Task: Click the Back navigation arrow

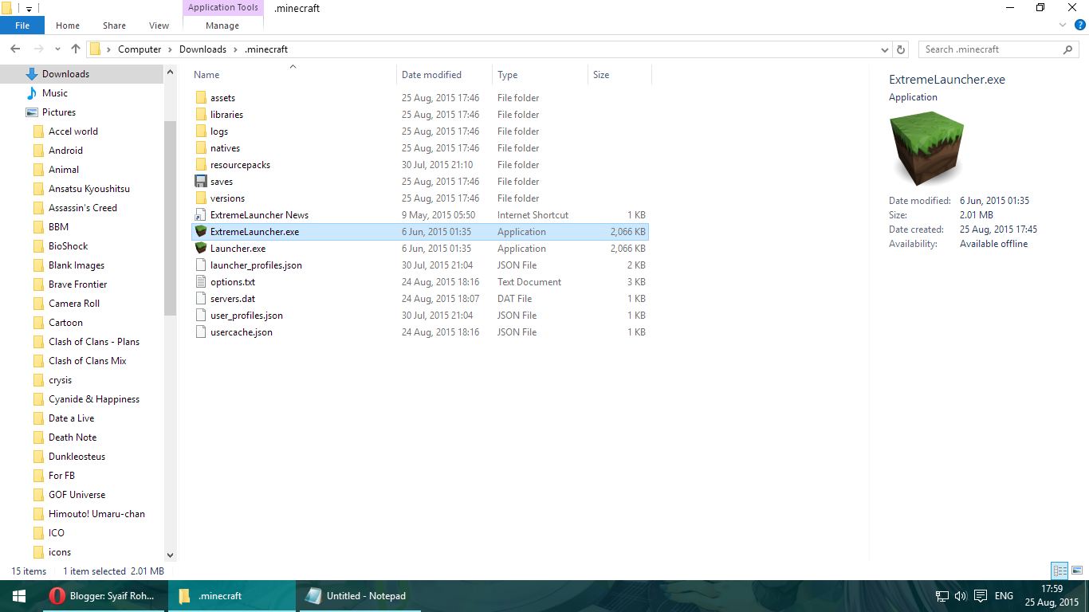Action: click(15, 49)
